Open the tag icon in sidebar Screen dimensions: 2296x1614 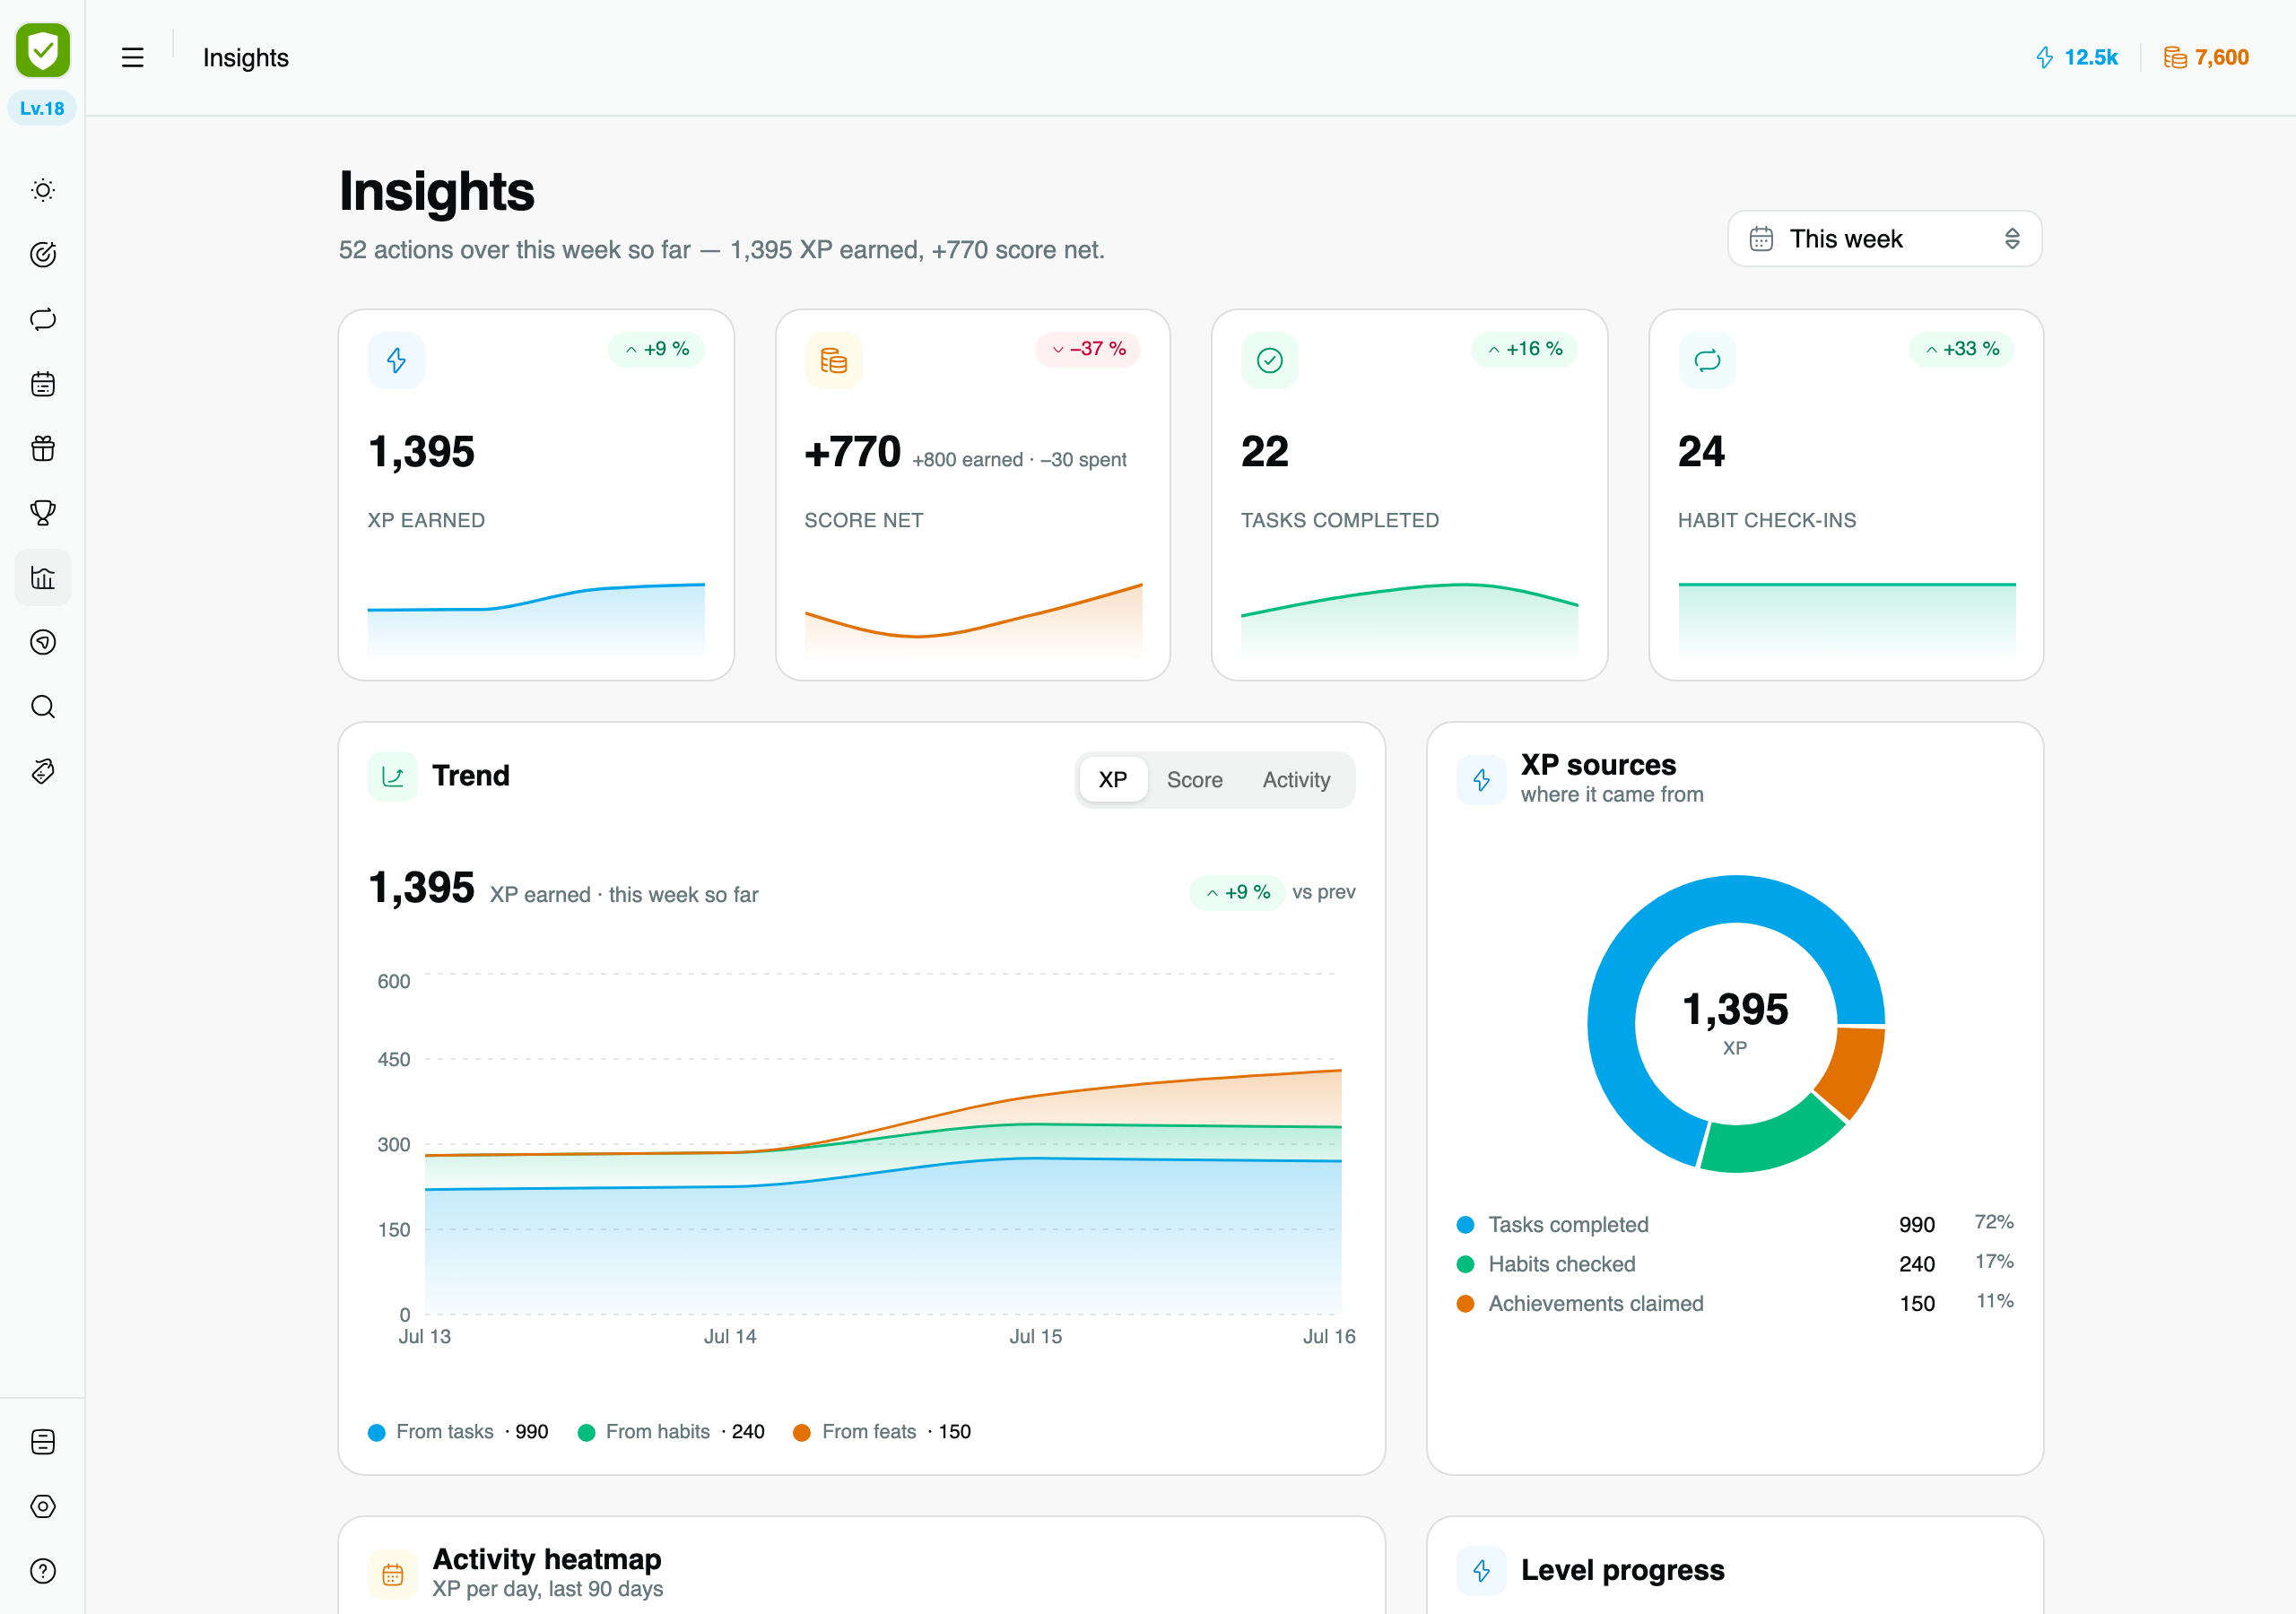(43, 771)
